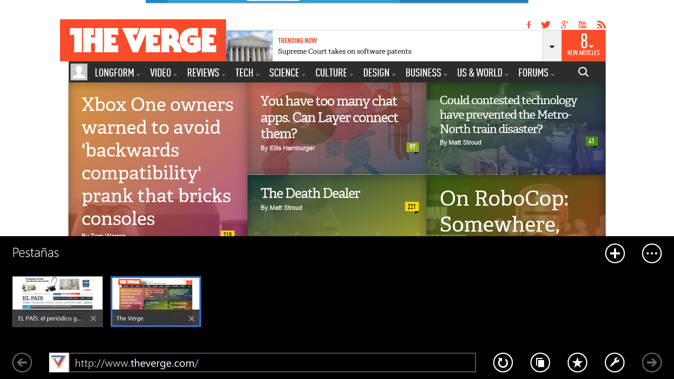
Task: Open The Verge Twitter page icon
Action: [546, 25]
